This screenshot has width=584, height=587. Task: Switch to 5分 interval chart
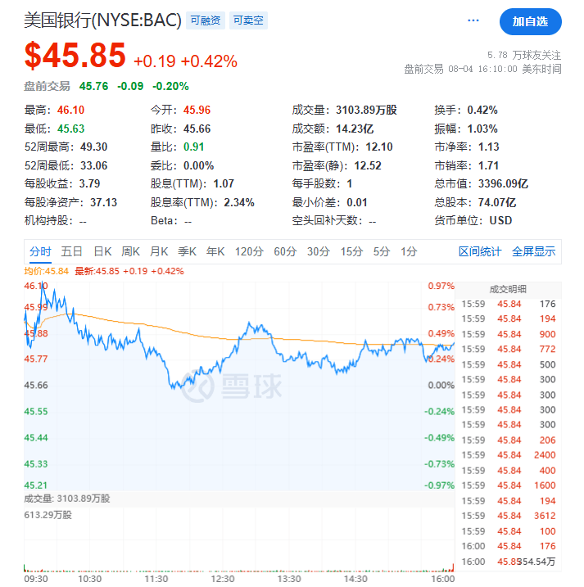(x=382, y=251)
